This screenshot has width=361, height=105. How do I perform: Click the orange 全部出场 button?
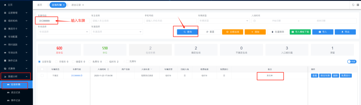pos(232,32)
